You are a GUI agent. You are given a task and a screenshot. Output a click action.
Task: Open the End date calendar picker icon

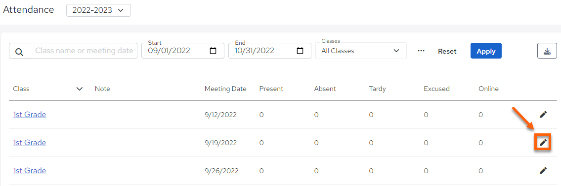click(300, 51)
